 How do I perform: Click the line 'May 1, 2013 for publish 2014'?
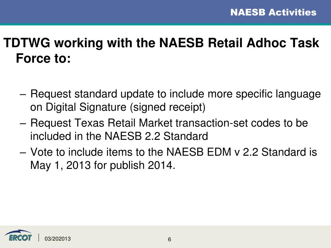coord(103,165)
